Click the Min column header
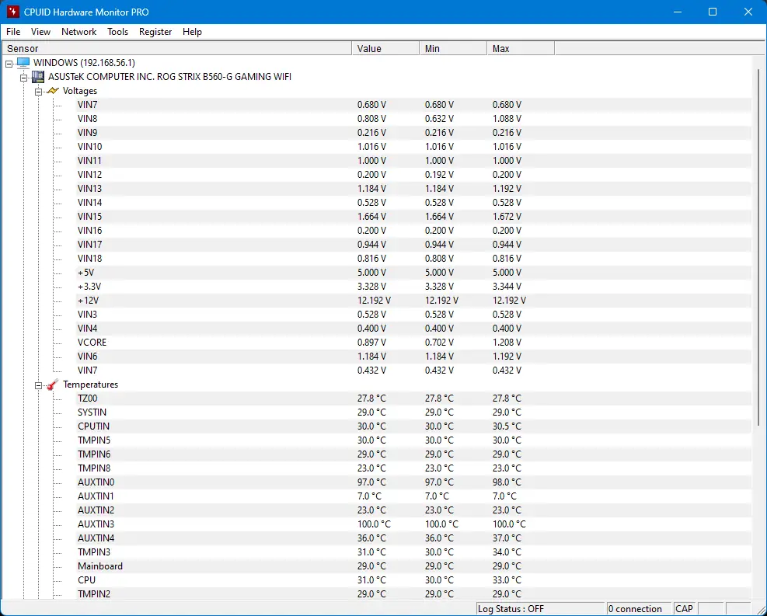Viewport: 767px width, 616px height. tap(453, 48)
